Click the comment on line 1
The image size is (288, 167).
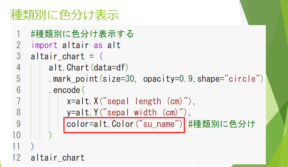coord(82,34)
